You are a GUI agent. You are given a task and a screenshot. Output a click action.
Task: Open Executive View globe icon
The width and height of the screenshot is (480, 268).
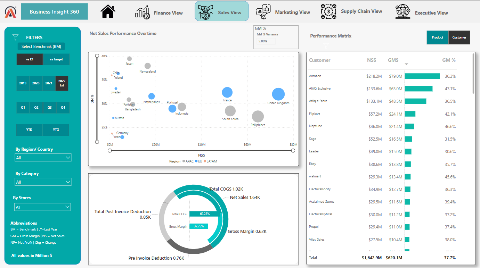pos(403,12)
